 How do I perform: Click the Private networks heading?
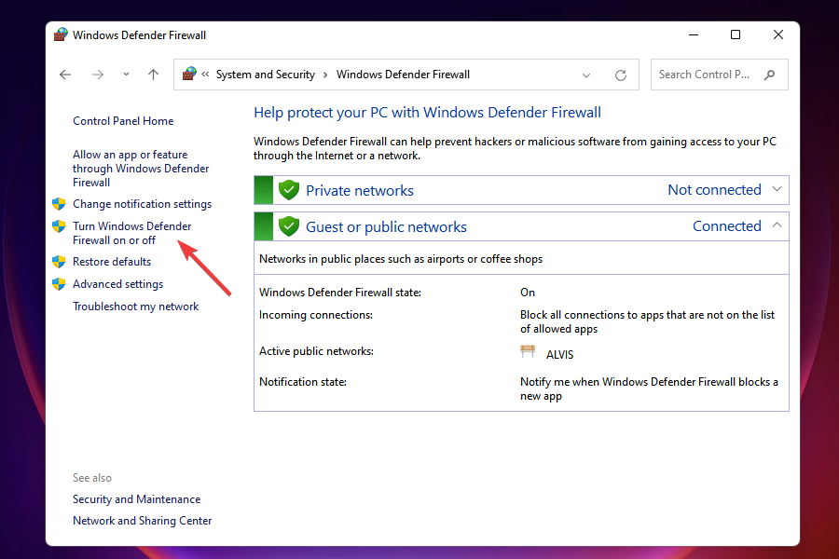(360, 190)
